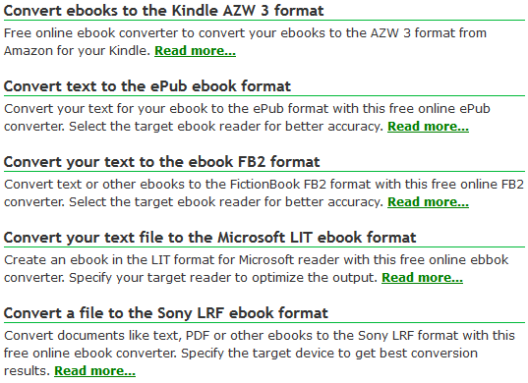Open Read more link for Kindle AZW 3
Viewport: 528px width, 383px height.
[x=195, y=51]
